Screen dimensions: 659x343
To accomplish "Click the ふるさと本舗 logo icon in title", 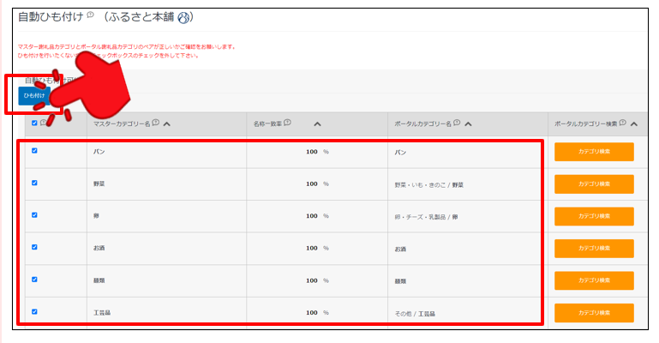I will tap(183, 16).
